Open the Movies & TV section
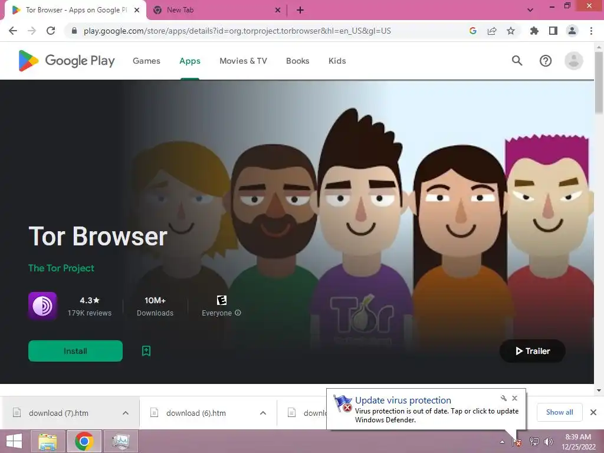Screen dimensions: 604x453 [x=243, y=61]
